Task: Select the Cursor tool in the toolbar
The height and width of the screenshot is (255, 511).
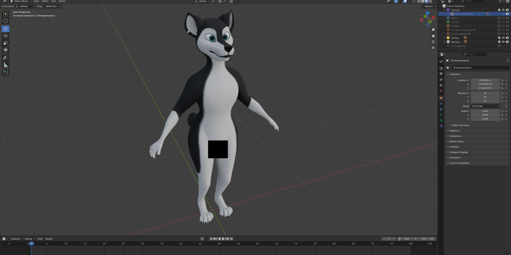Action: pos(6,21)
